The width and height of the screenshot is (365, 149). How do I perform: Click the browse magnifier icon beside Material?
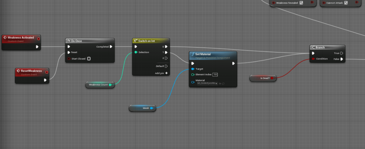pyautogui.click(x=224, y=84)
